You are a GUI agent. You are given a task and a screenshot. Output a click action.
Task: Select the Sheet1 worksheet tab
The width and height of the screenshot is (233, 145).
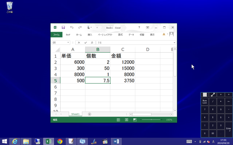[75, 114]
